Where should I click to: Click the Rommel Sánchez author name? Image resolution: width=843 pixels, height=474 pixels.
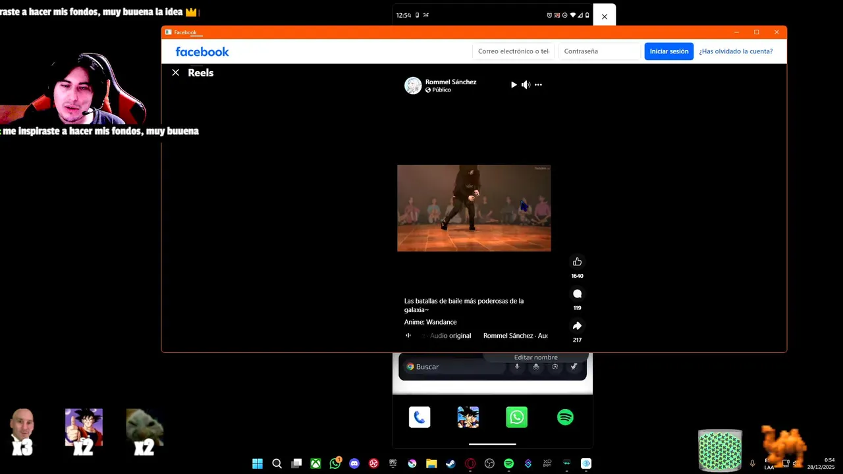[x=450, y=82]
